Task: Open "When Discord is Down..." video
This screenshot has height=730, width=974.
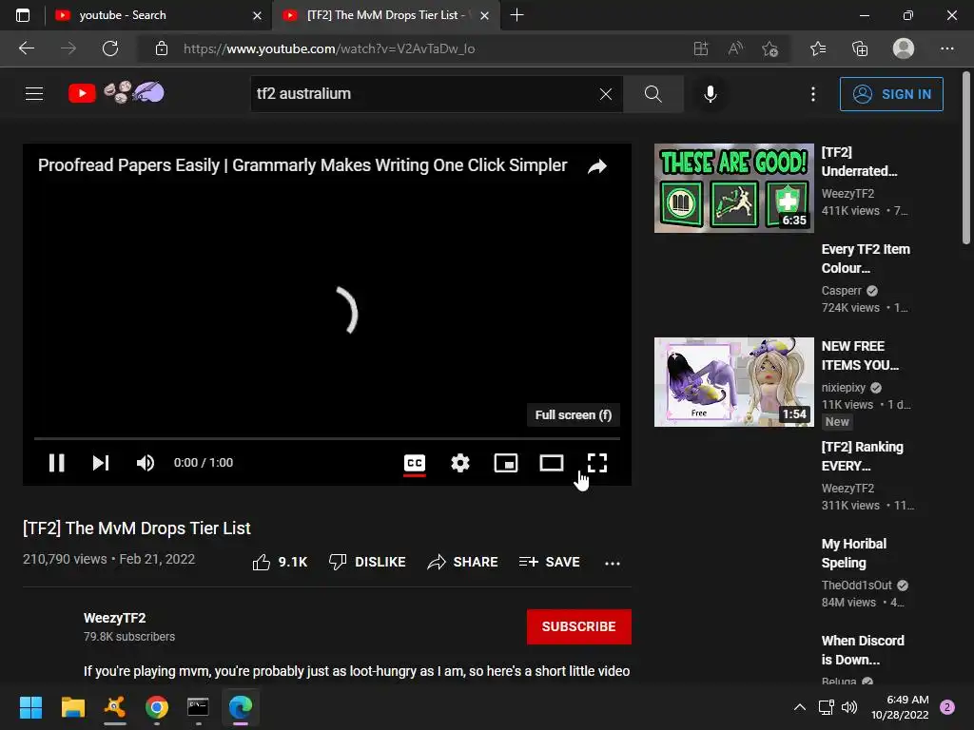Action: click(x=863, y=650)
